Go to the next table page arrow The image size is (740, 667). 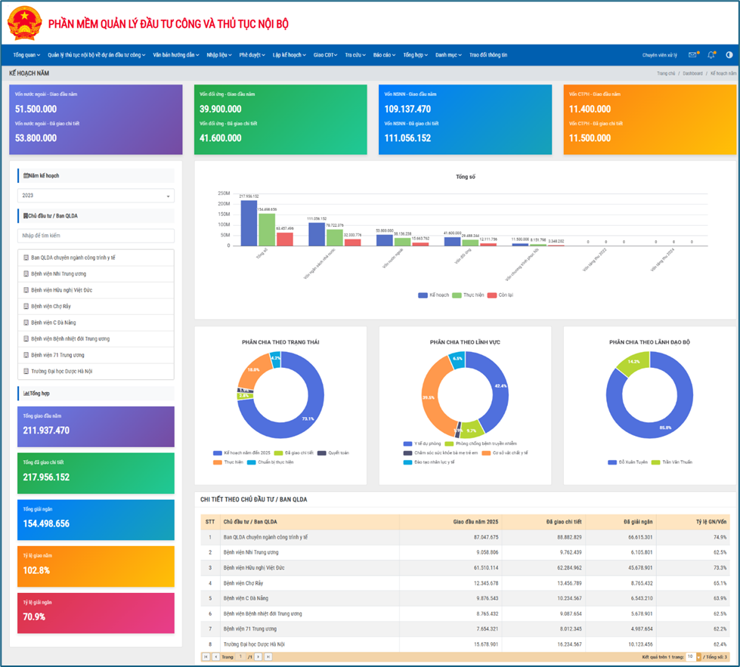click(x=259, y=657)
